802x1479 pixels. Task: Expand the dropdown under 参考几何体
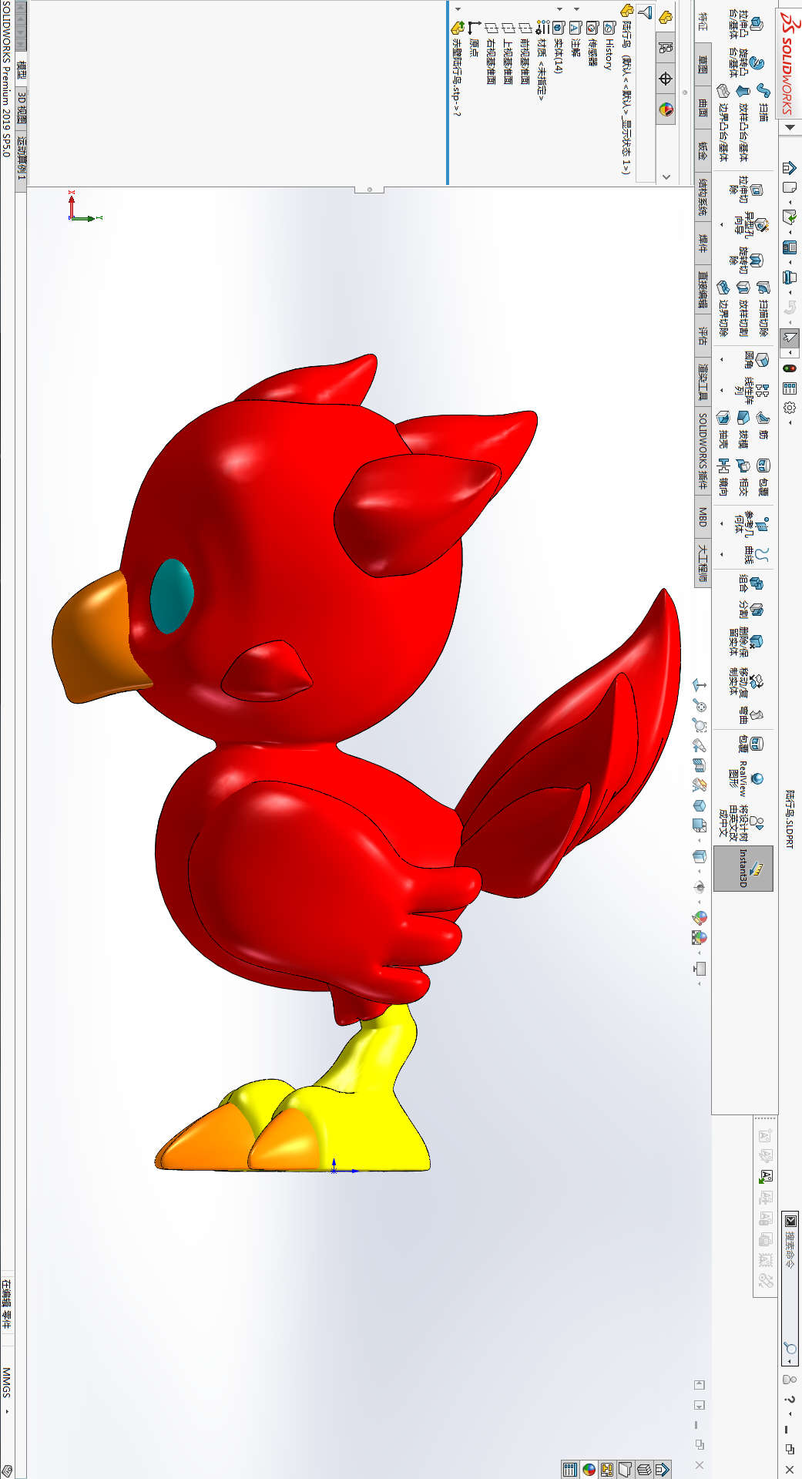pyautogui.click(x=722, y=524)
